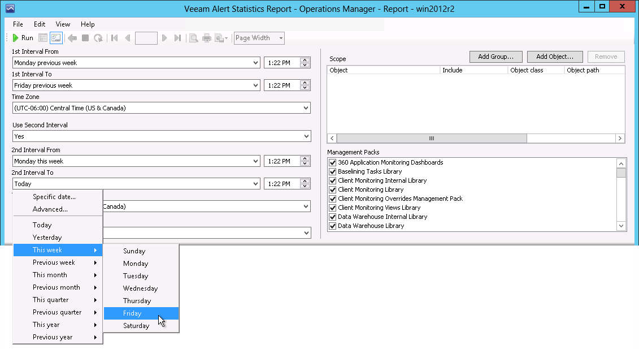The height and width of the screenshot is (349, 639).
Task: Uncheck Data Warehouse Internal Library checkbox
Action: [x=333, y=217]
